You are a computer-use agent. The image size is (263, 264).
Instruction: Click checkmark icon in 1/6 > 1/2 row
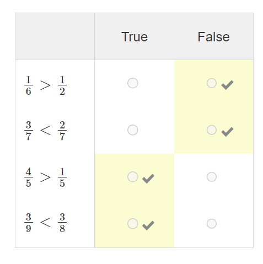pos(227,85)
